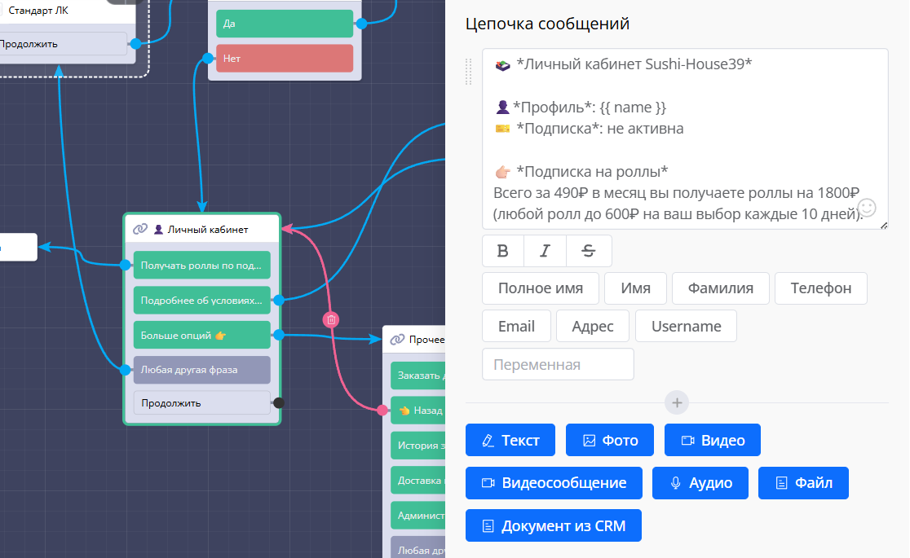Insert Документ из CRM

coord(554,525)
